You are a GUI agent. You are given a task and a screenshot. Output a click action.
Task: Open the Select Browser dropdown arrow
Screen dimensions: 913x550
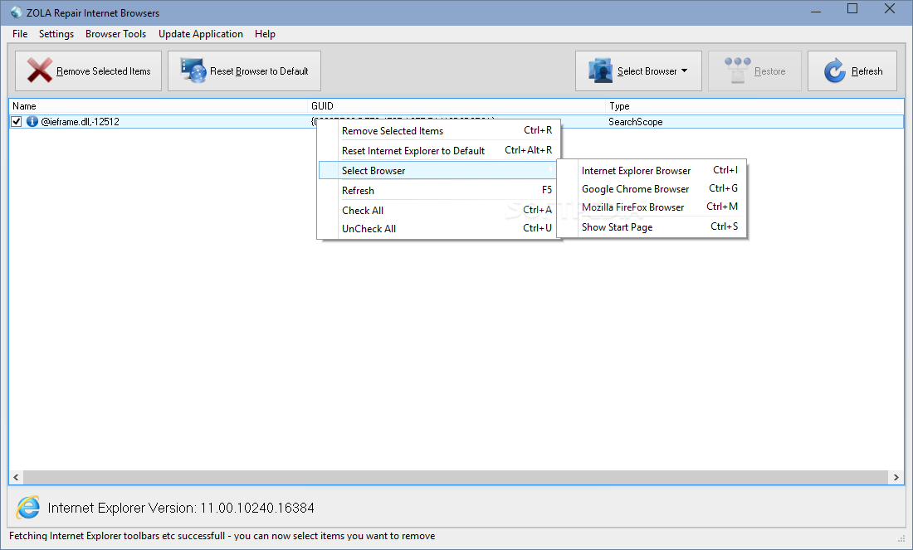[684, 71]
